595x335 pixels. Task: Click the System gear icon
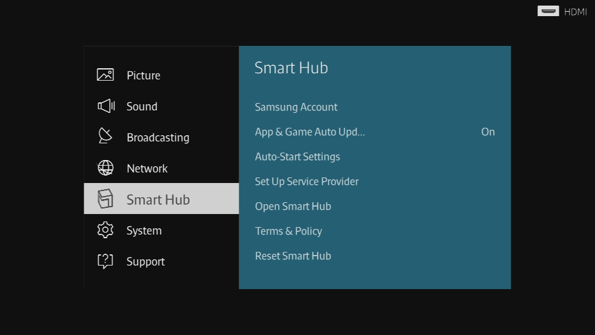(x=105, y=230)
